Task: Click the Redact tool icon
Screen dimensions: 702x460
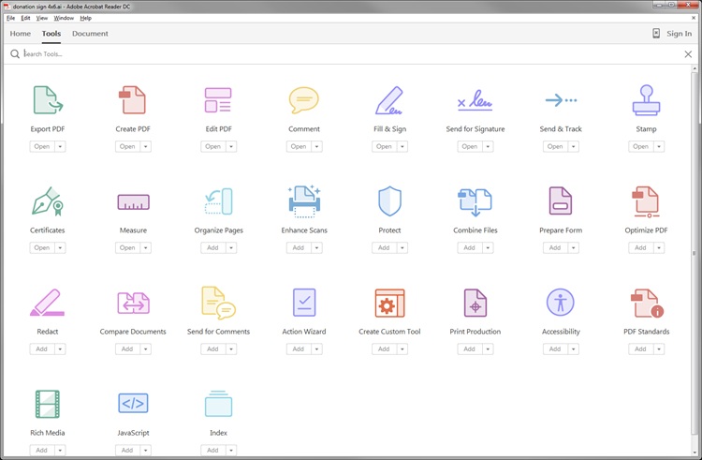Action: click(x=47, y=303)
